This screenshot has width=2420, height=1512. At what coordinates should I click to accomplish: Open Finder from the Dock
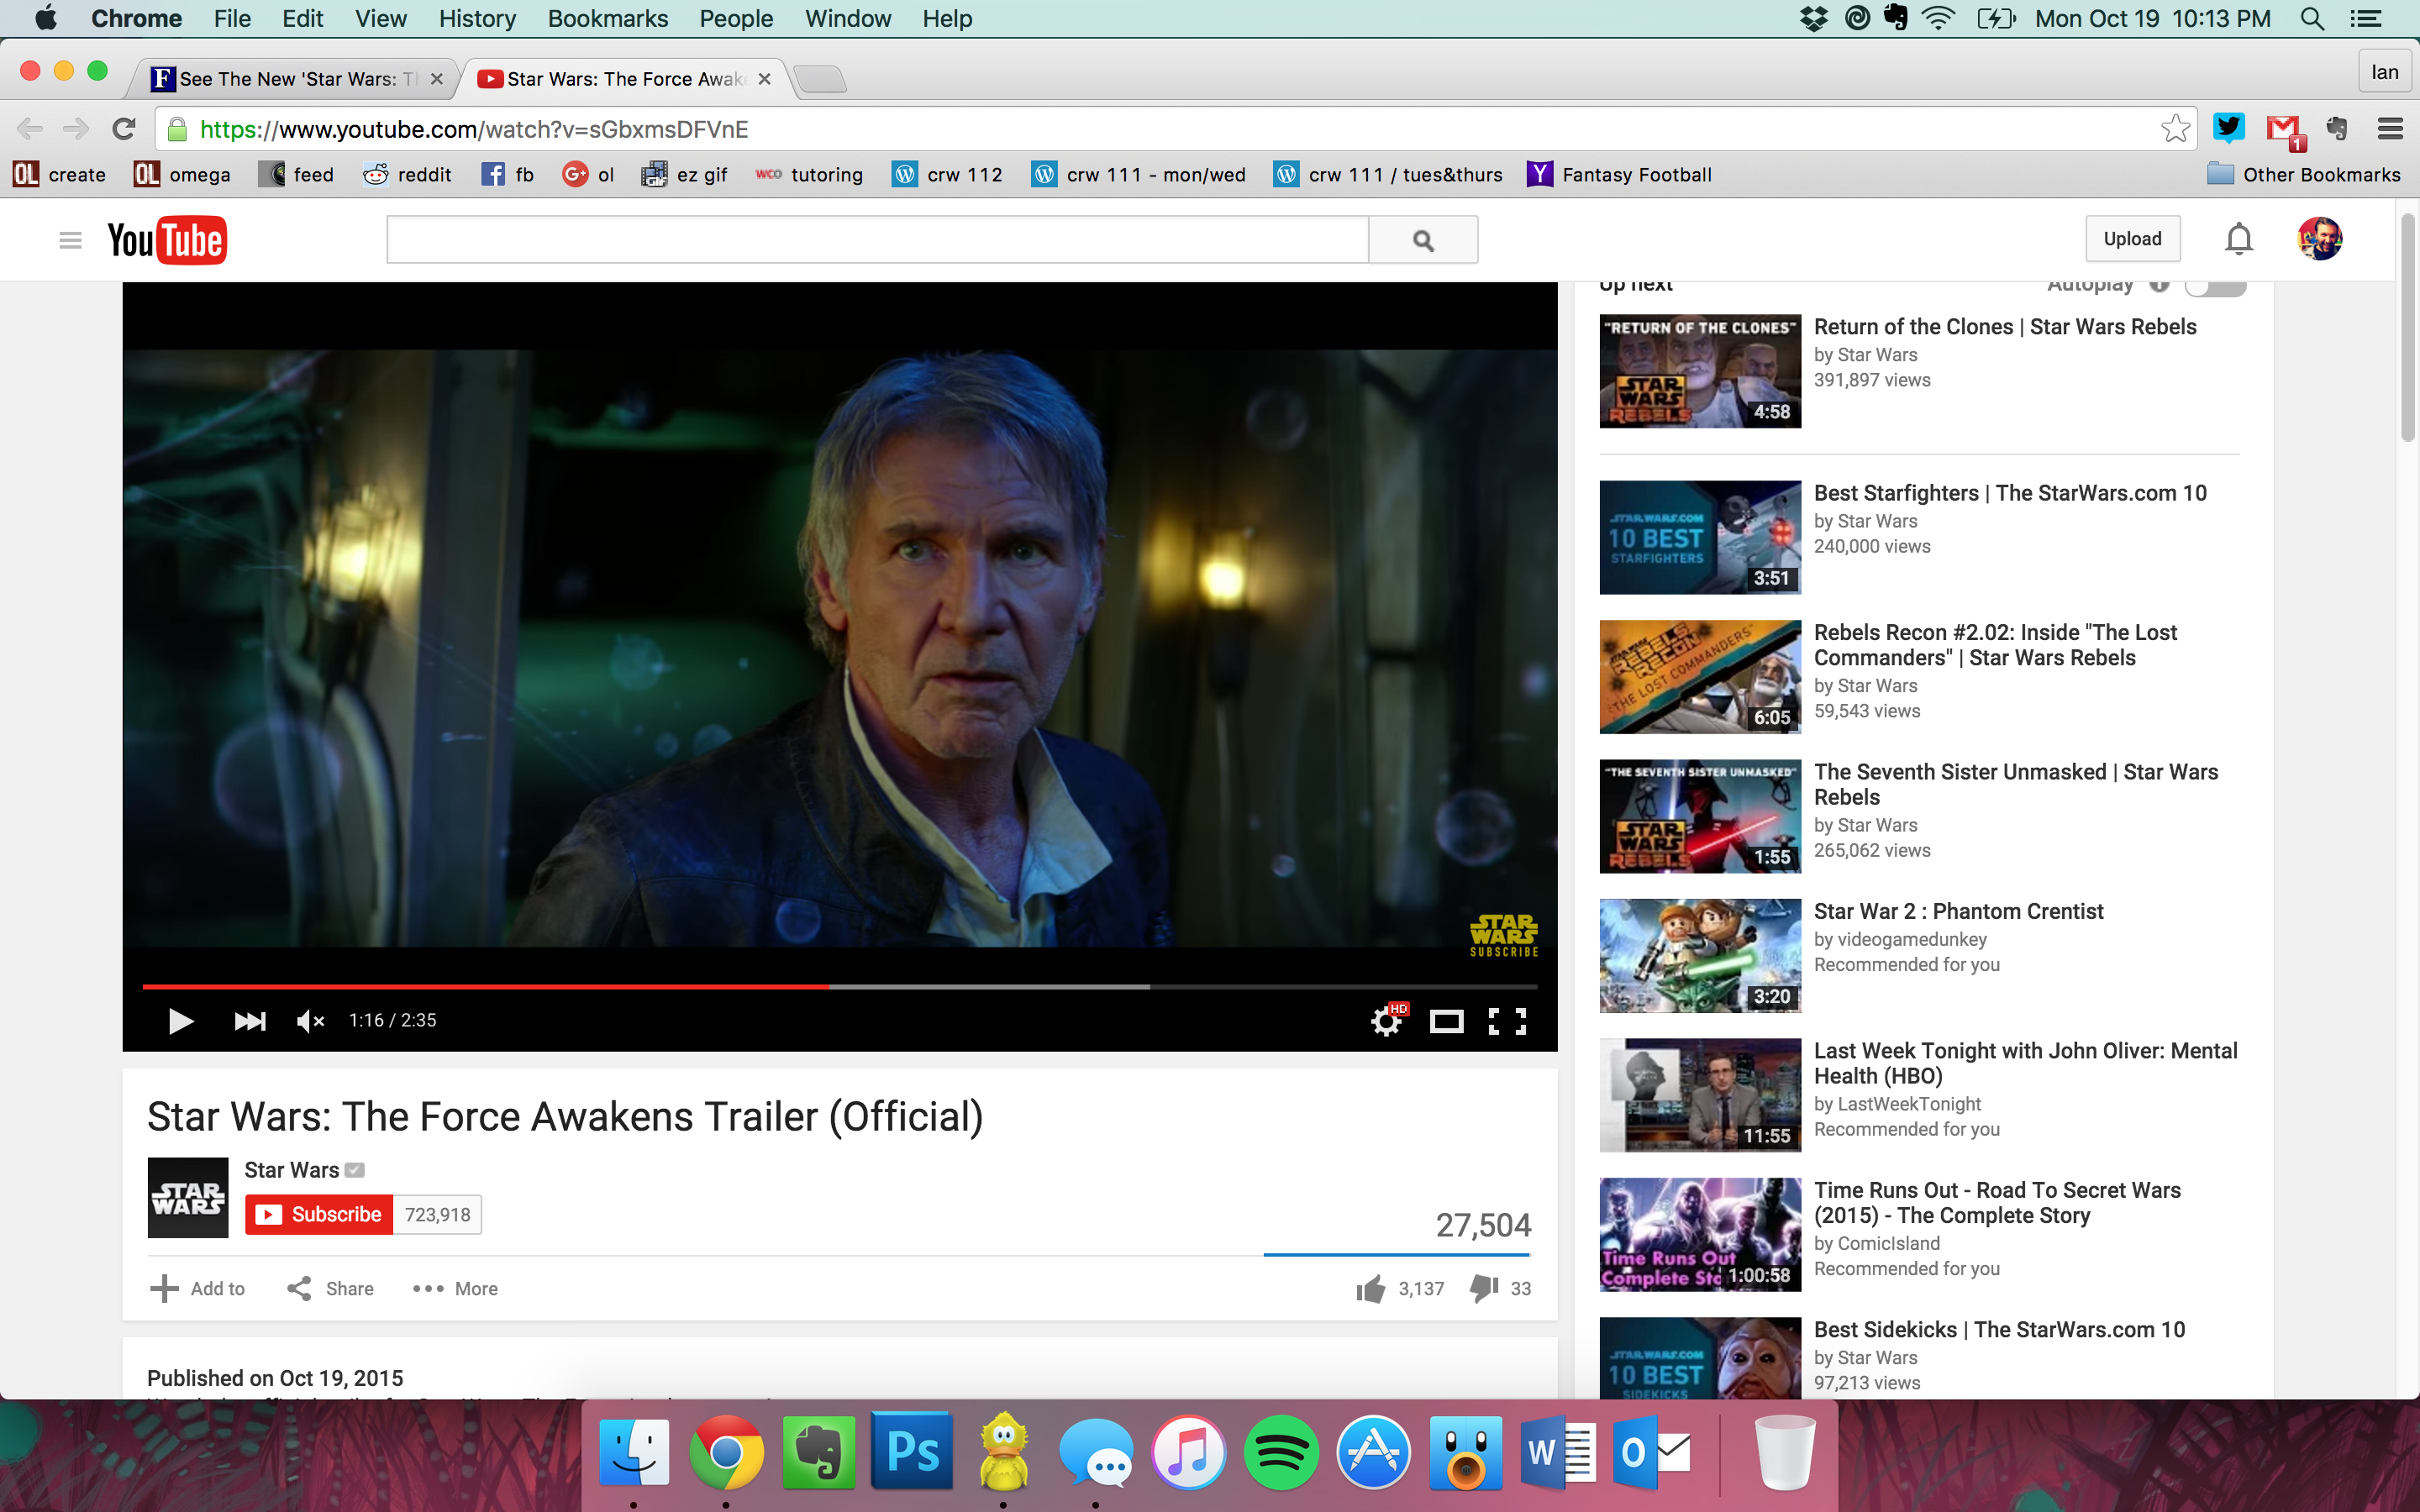634,1452
